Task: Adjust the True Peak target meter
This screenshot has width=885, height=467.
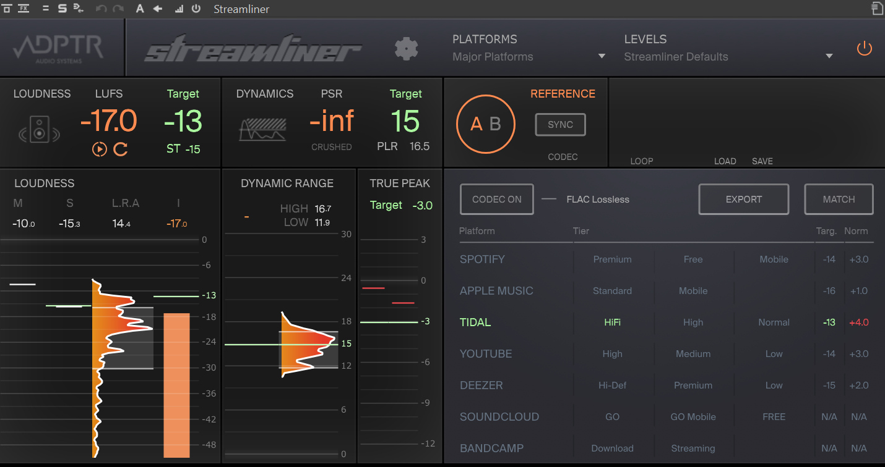Action: pos(422,205)
